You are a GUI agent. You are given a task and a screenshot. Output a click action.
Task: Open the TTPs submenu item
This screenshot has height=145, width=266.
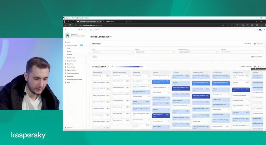[68, 48]
